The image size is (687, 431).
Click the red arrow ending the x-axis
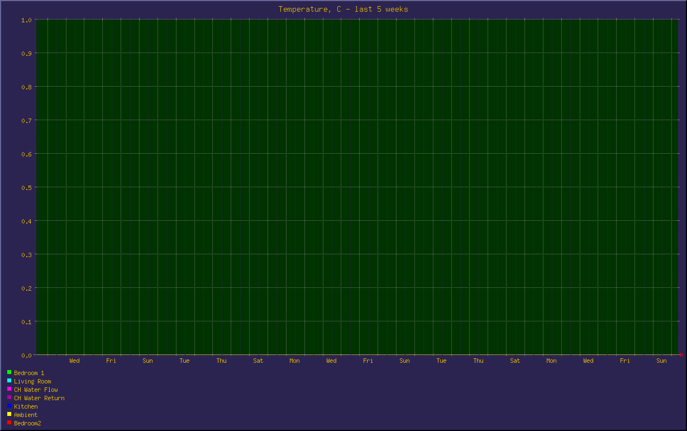point(681,355)
